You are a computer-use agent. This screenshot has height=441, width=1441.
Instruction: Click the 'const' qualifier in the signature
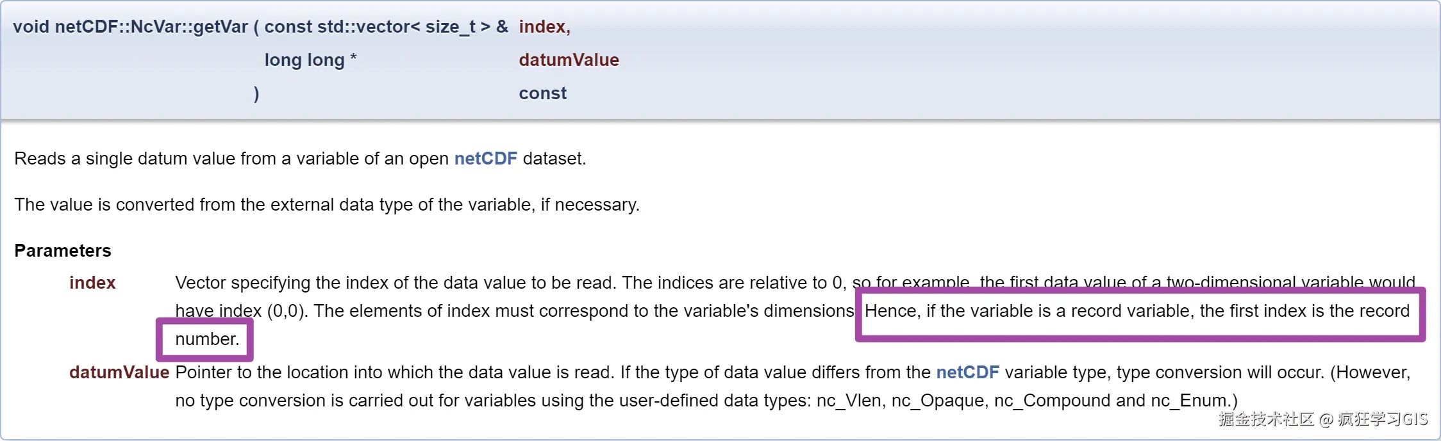pos(542,93)
